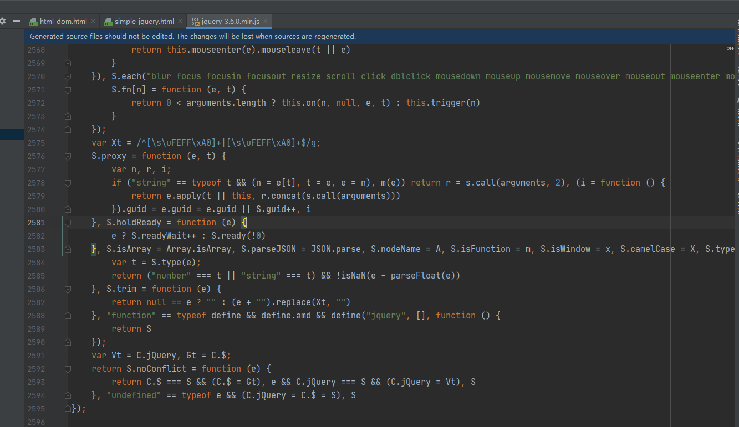Switch to the simple-jquery.html tab
The height and width of the screenshot is (427, 739).
[x=143, y=22]
